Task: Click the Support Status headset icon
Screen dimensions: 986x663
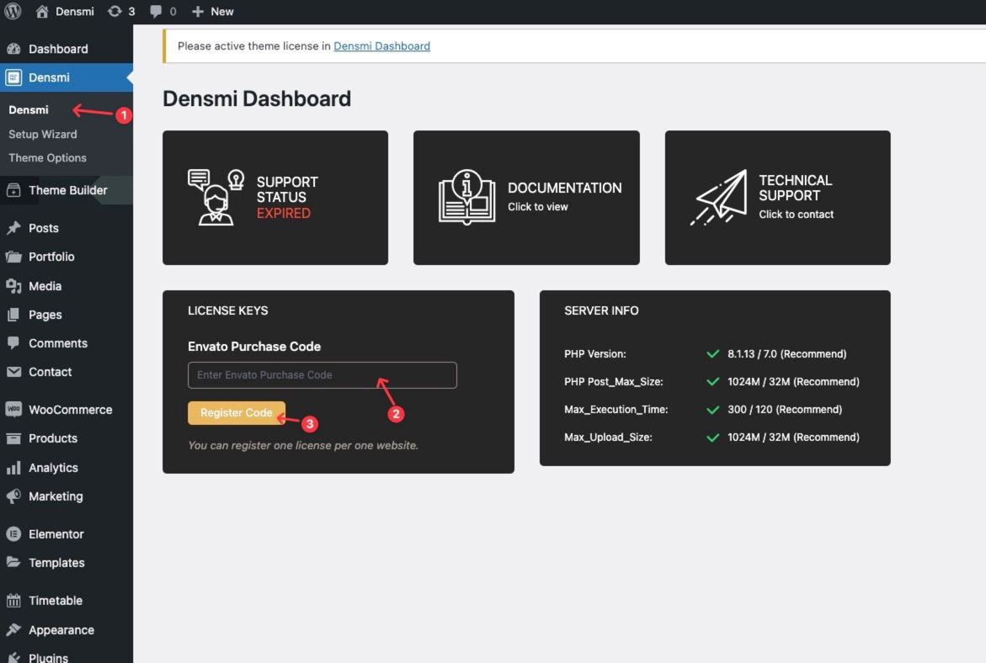Action: coord(215,197)
